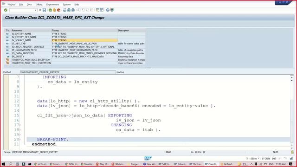Open the Help menu
297x167 pixels.
tap(77, 4)
